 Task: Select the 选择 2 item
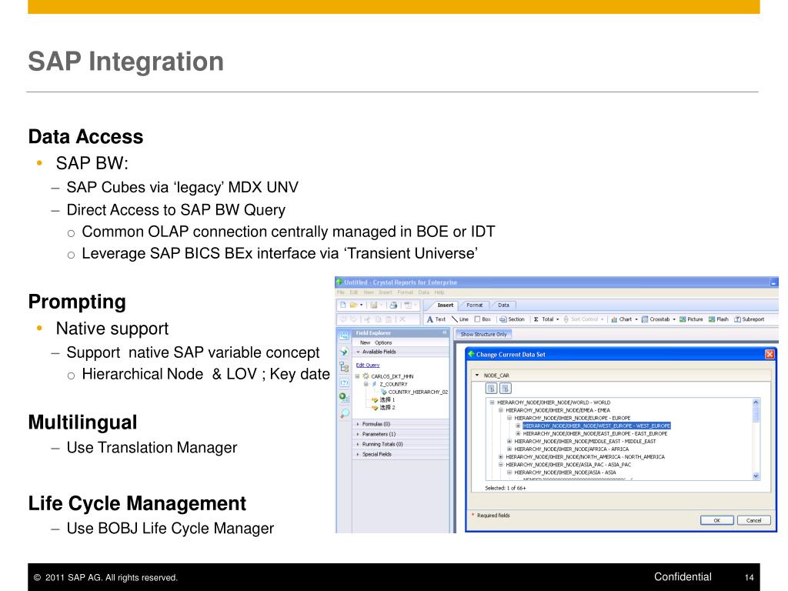point(387,408)
